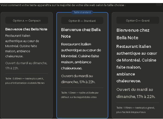Click the Bienvenue chez Bella Note heading in the Grand card
163x119 pixels.
[133, 34]
